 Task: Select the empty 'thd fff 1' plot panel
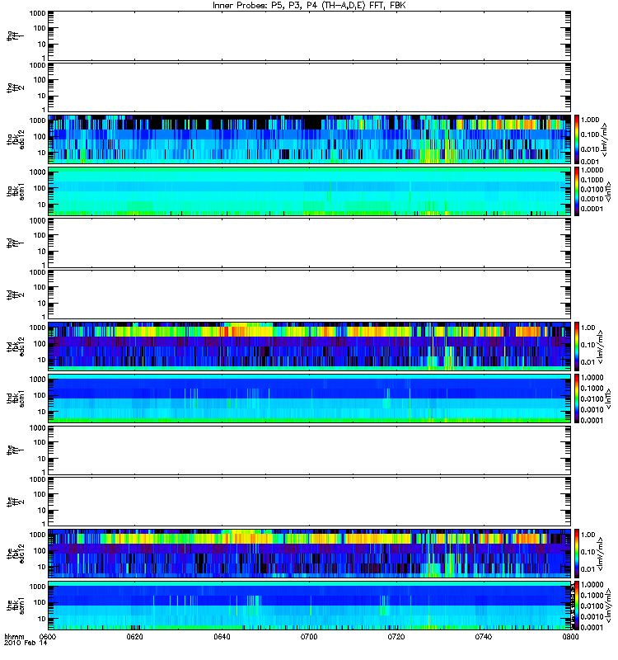click(x=310, y=243)
